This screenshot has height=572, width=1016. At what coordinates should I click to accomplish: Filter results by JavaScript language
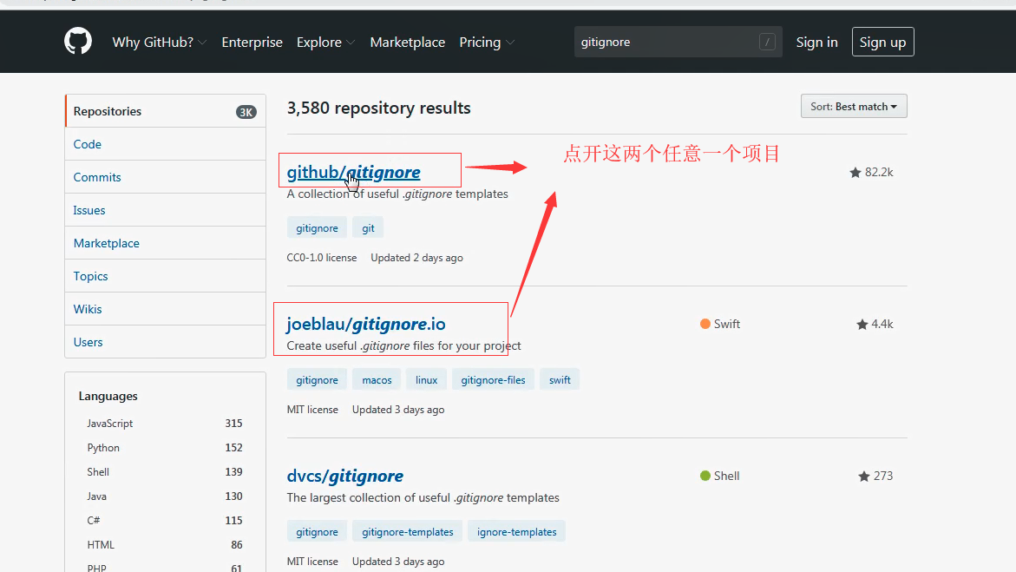click(165, 424)
